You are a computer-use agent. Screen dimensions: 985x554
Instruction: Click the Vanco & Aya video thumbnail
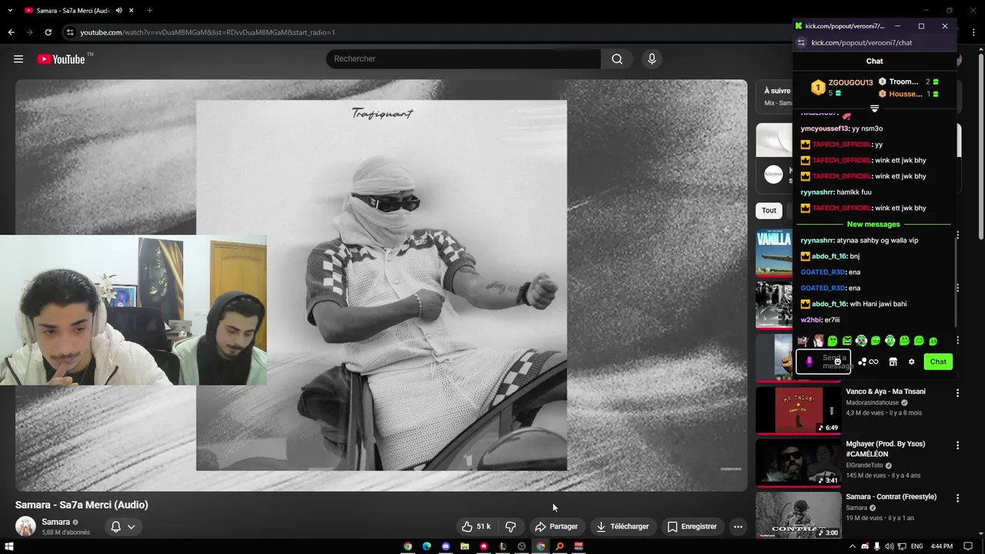pos(798,410)
